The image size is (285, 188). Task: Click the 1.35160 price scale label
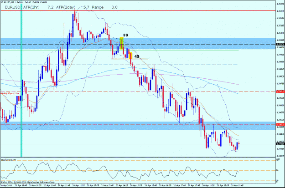click(280, 18)
